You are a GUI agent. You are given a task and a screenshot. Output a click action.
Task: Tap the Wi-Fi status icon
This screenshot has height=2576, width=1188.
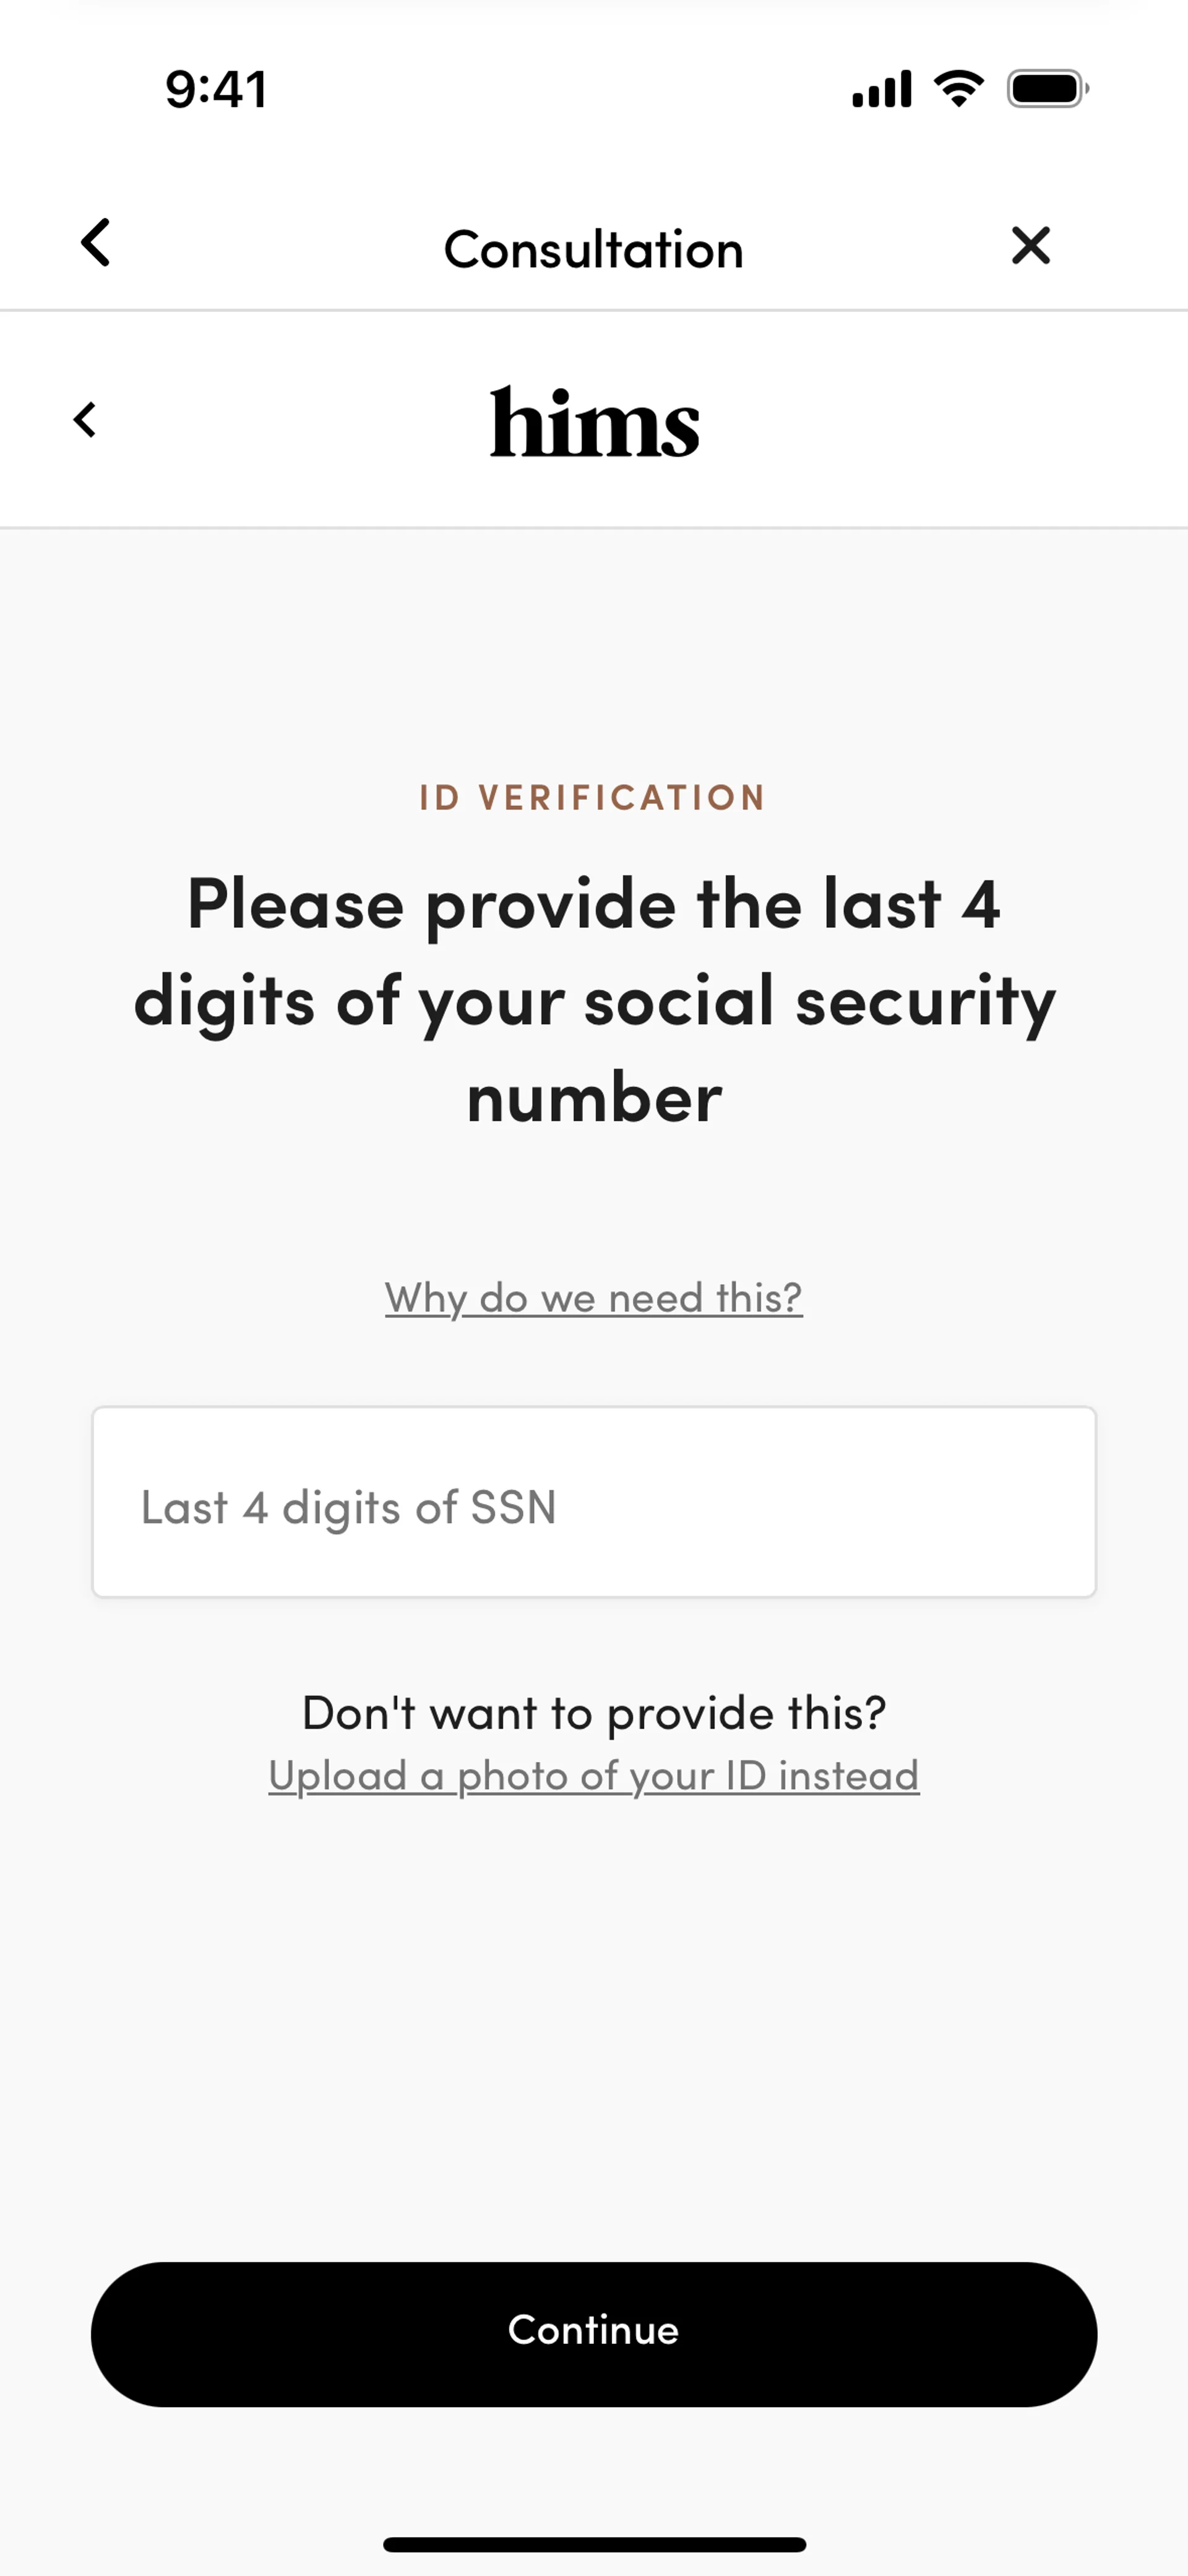(958, 89)
